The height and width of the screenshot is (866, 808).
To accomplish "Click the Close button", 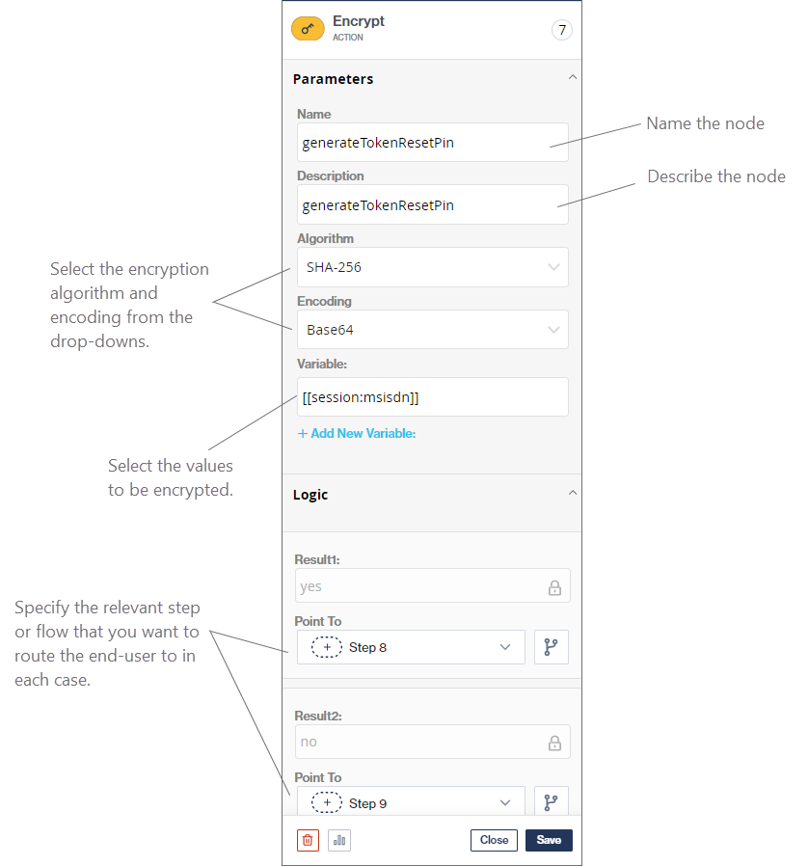I will (494, 840).
